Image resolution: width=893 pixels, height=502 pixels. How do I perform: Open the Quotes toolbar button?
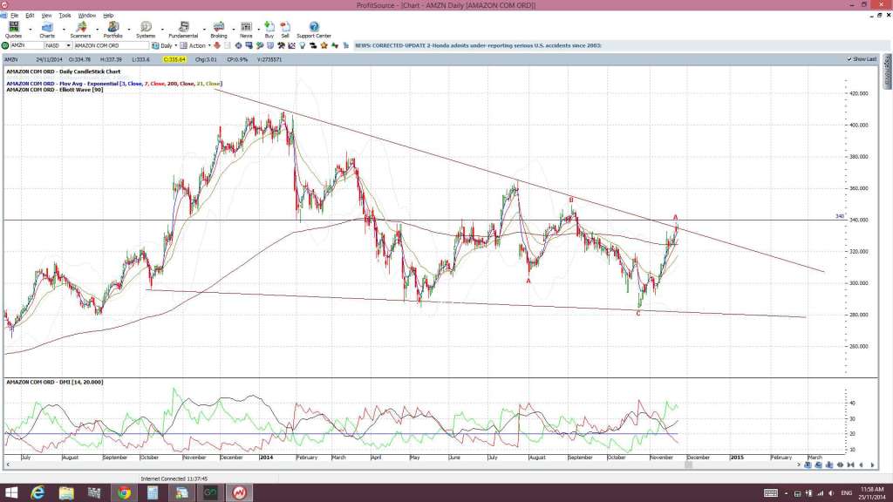13,30
